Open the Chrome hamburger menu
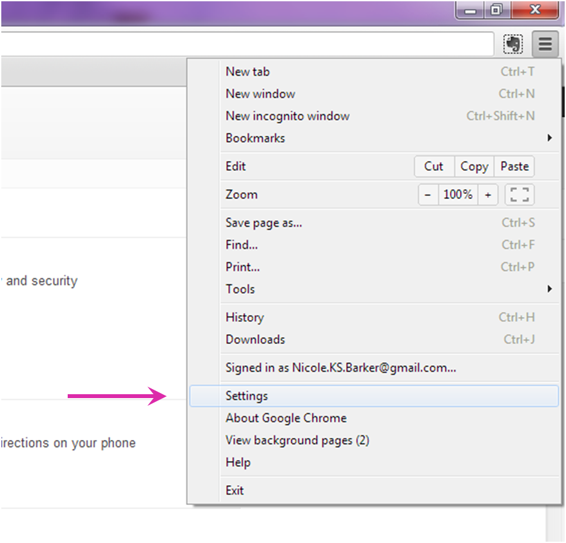 click(x=545, y=44)
